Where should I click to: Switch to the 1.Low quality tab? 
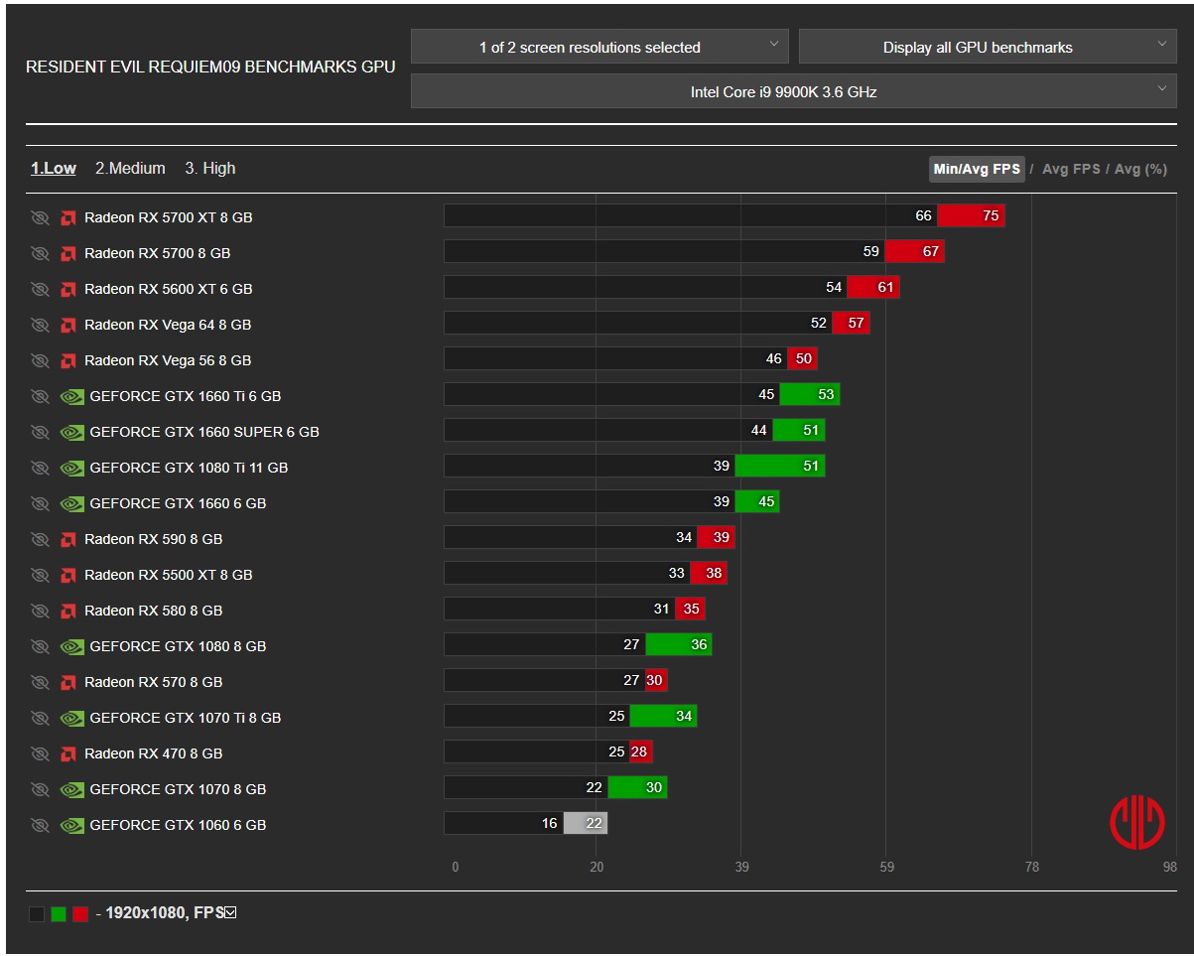point(54,169)
